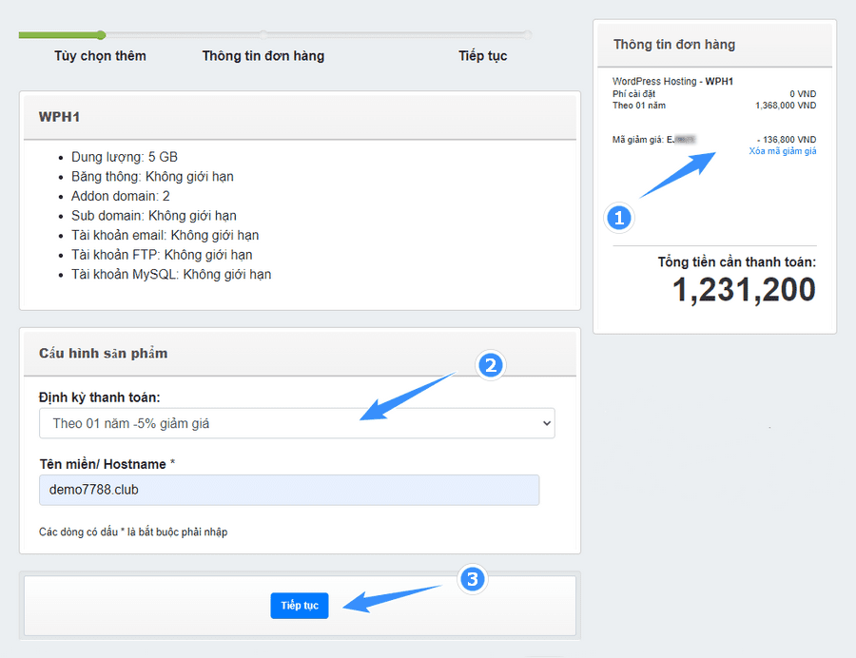Select the Tùy chọn thêm step
Screen dimensions: 856x658
point(100,56)
